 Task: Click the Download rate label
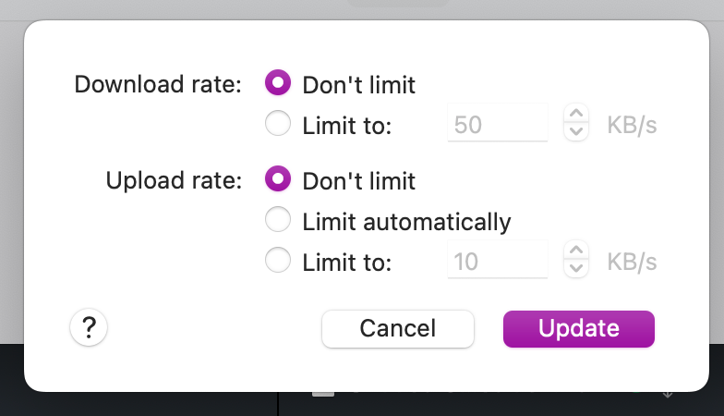157,85
